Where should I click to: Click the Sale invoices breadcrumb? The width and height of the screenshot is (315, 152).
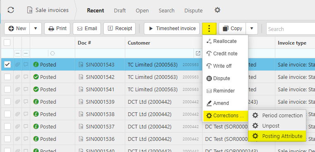point(48,10)
